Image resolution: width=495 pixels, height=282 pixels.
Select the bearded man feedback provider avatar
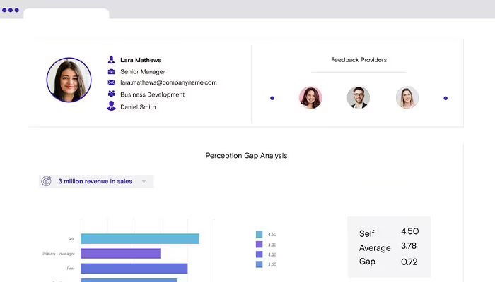coord(359,97)
